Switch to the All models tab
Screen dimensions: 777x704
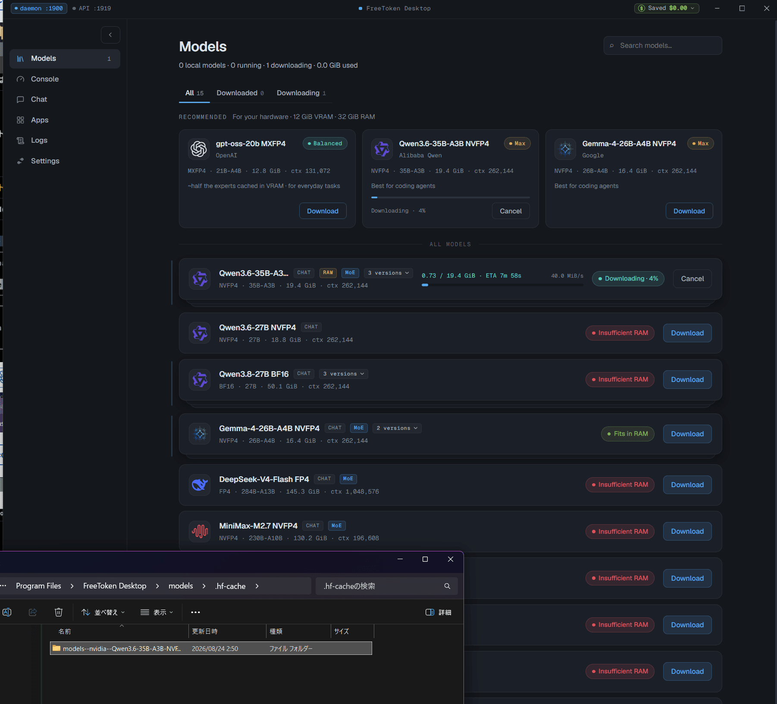[x=194, y=93]
